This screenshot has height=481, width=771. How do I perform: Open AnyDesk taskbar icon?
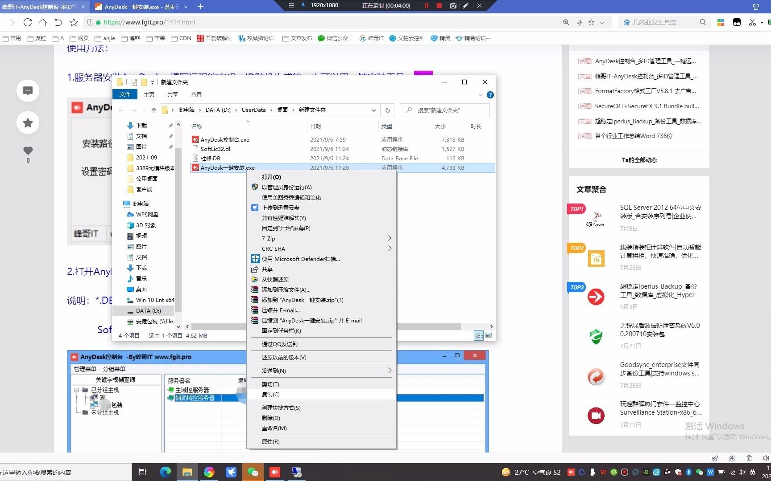tap(274, 472)
